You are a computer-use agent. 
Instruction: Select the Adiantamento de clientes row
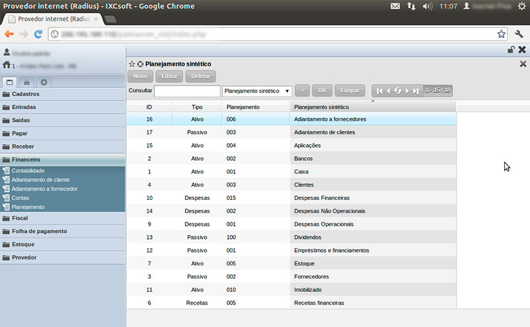(291, 132)
